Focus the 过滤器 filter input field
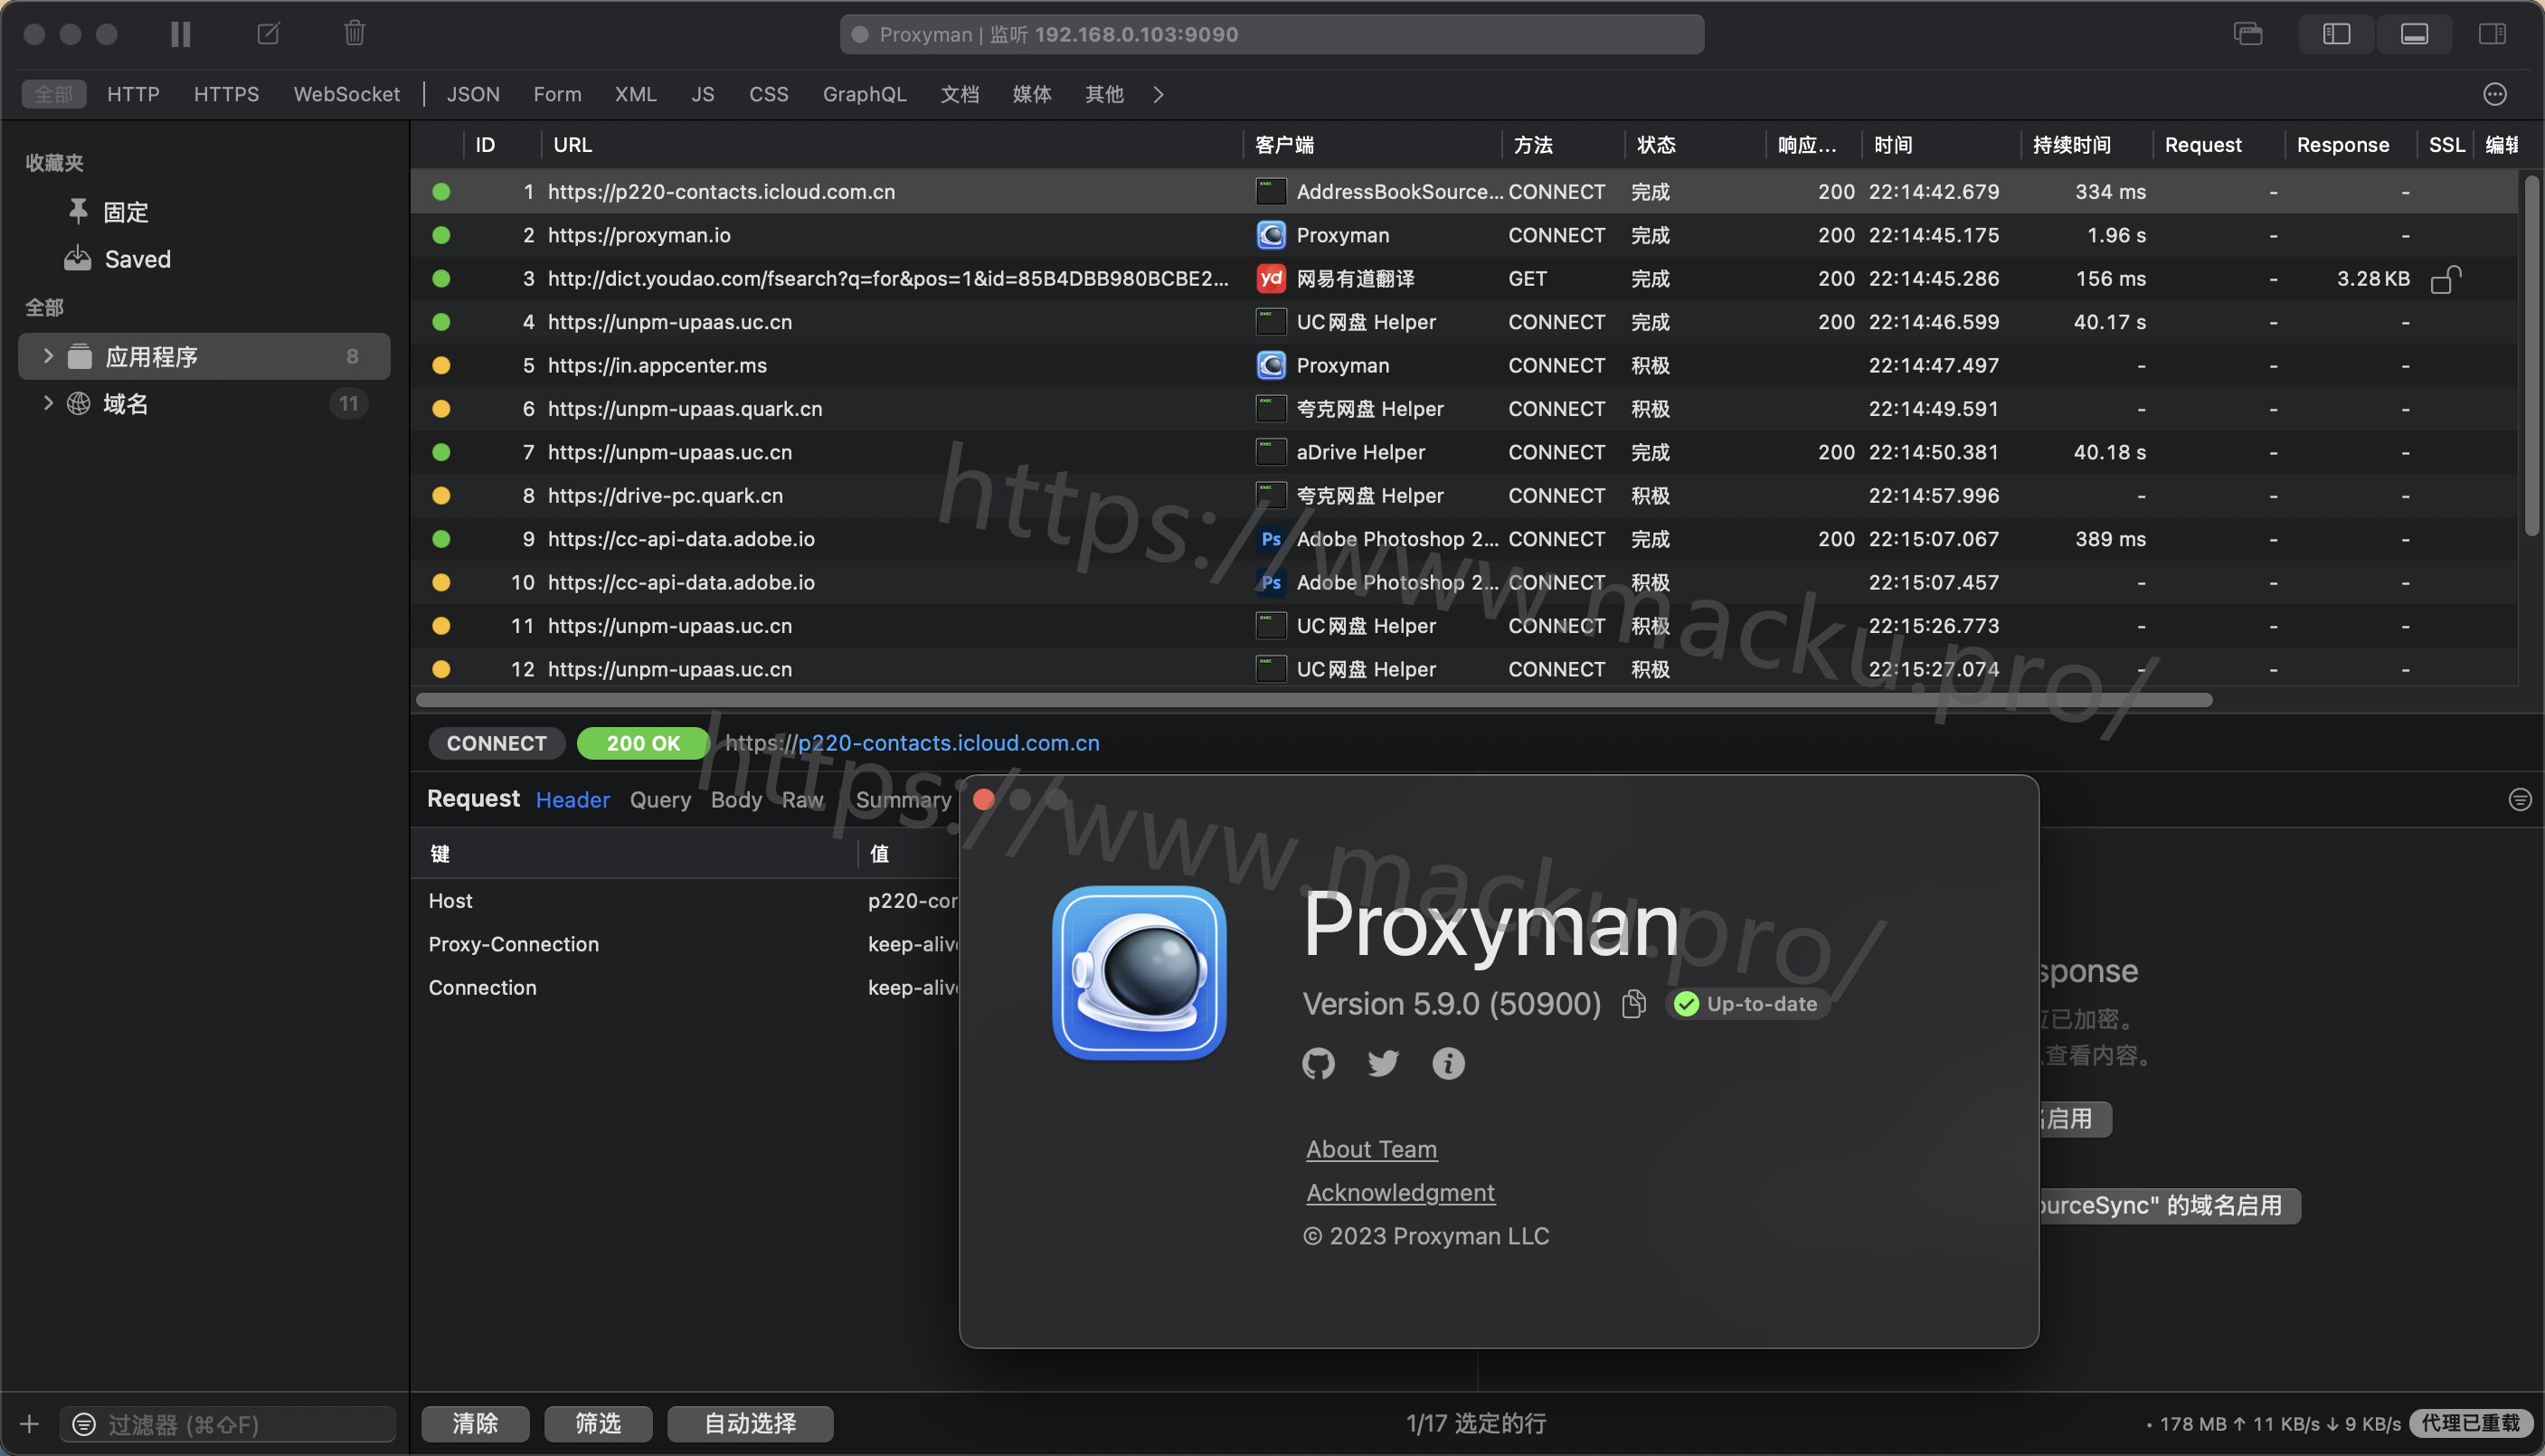The width and height of the screenshot is (2545, 1456). [228, 1423]
